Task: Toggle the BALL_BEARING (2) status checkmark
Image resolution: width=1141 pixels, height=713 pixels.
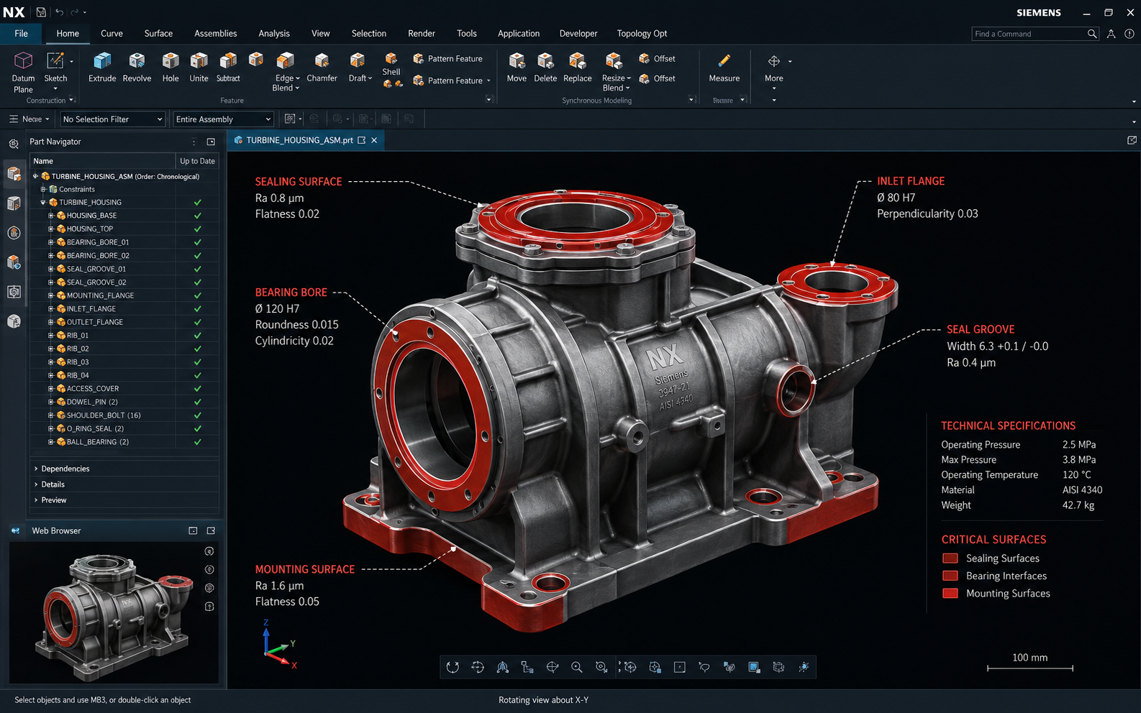Action: coord(197,442)
